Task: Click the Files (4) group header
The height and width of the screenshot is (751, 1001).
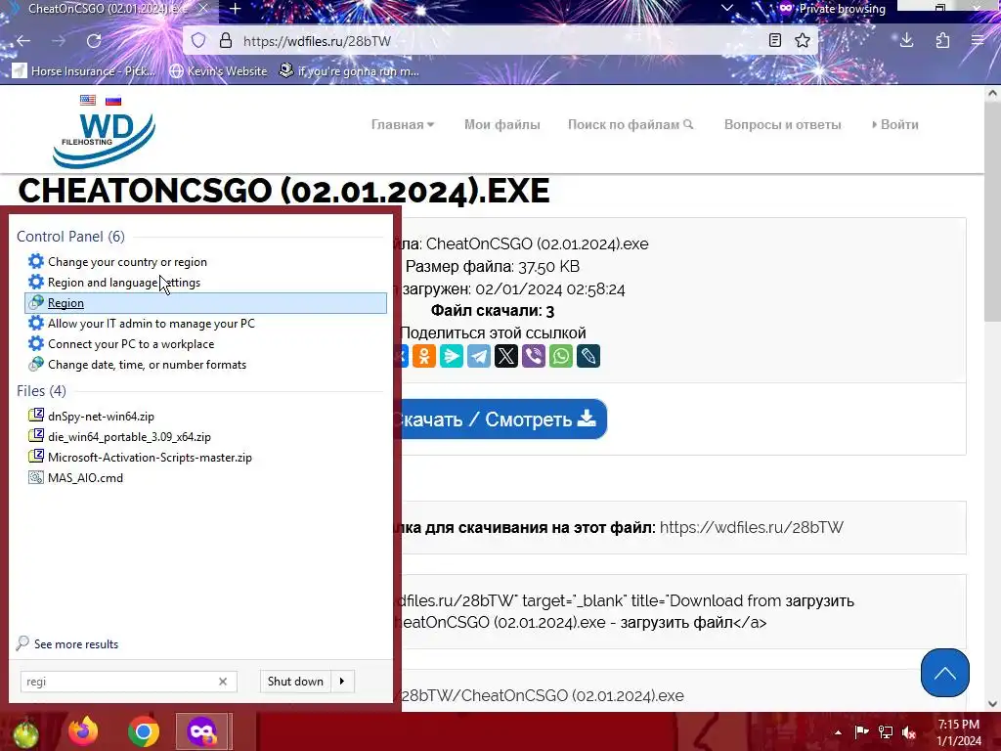Action: click(41, 391)
